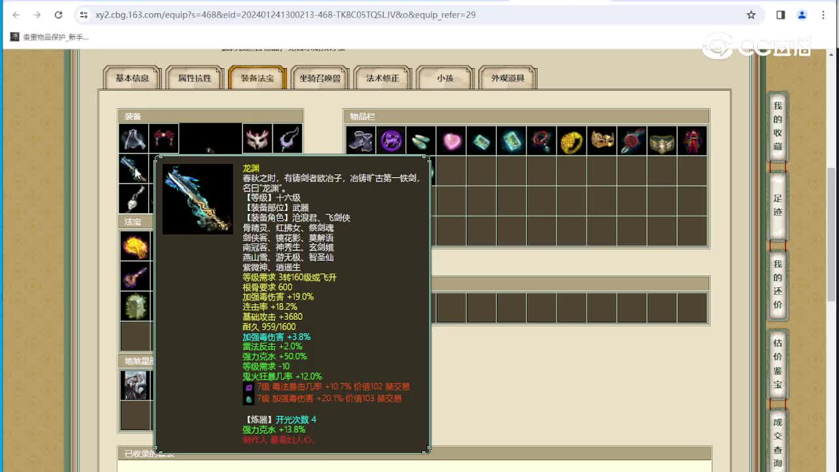View site information icon in address bar
Image resolution: width=839 pixels, height=472 pixels.
[x=83, y=14]
